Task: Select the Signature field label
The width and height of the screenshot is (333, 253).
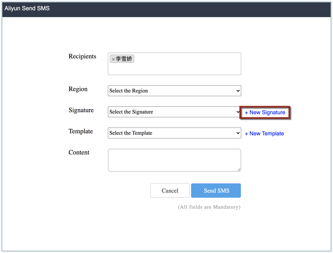Action: tap(81, 110)
